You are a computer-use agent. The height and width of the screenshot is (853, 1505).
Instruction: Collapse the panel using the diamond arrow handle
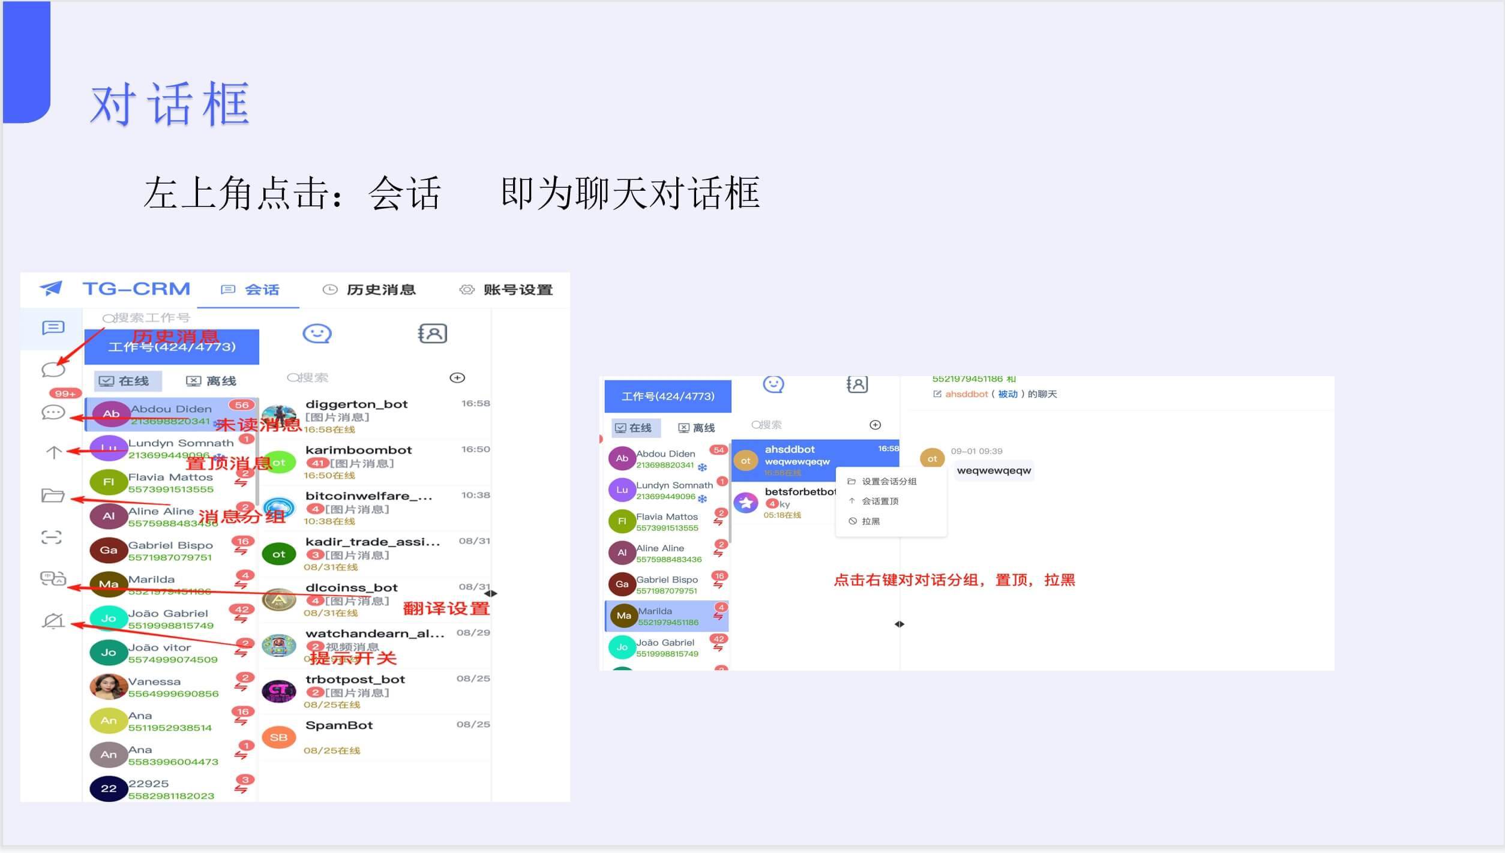(491, 593)
